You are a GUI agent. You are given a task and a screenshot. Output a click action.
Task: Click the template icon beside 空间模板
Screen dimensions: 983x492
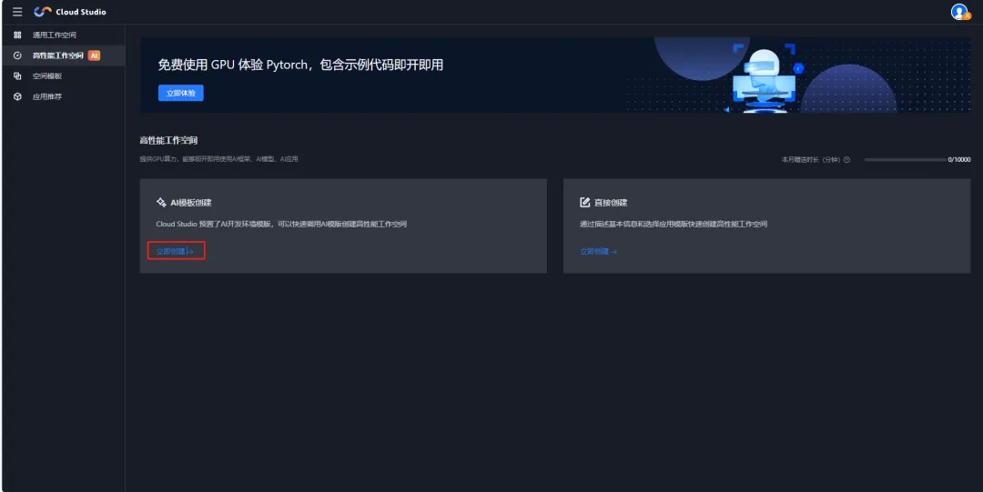pyautogui.click(x=17, y=75)
